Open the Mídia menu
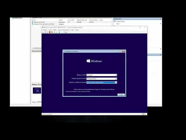This screenshot has height=140, width=186. coord(55,30)
